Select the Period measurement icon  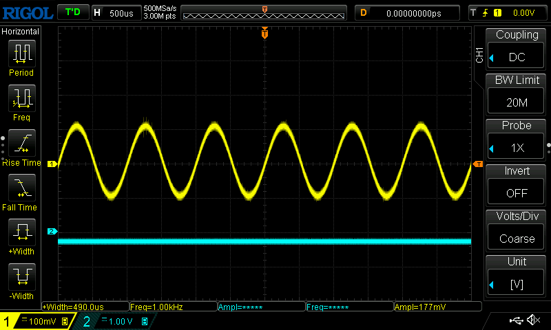(x=22, y=54)
